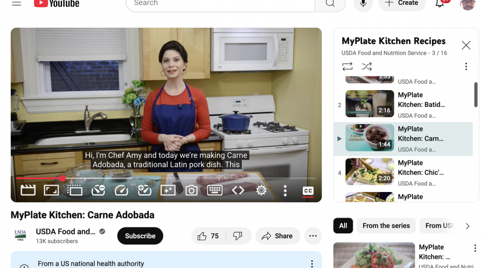
Task: Click the clapperboard cinema mode icon
Action: (x=28, y=190)
